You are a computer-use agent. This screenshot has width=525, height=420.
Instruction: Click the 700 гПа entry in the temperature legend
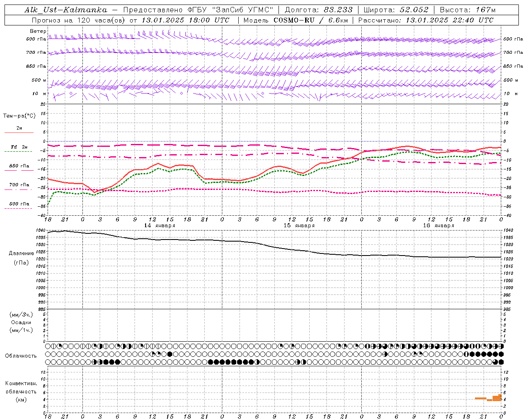click(19, 185)
